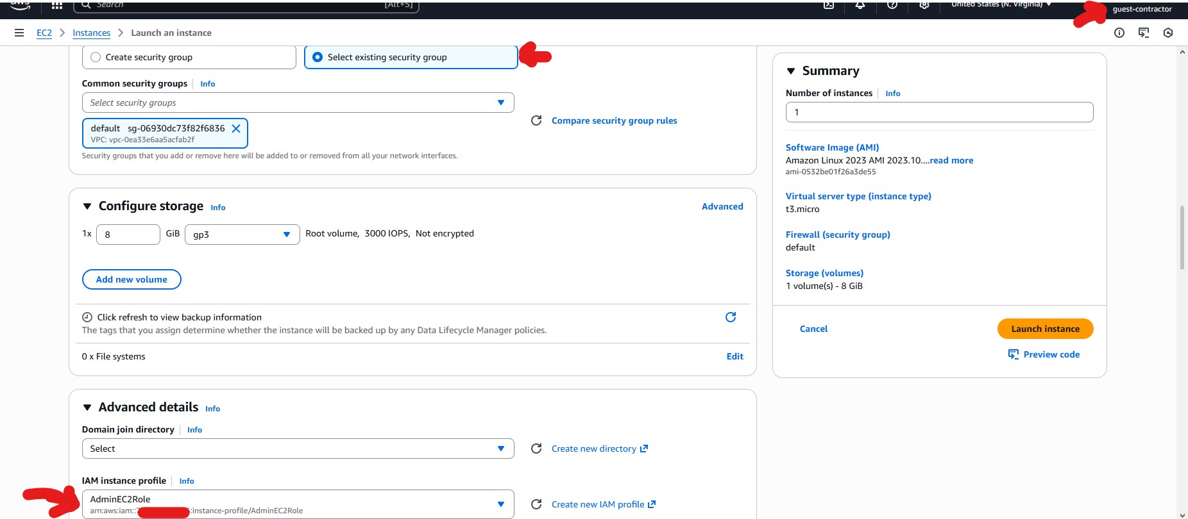Refresh the security groups list
This screenshot has height=519, width=1188.
point(536,120)
